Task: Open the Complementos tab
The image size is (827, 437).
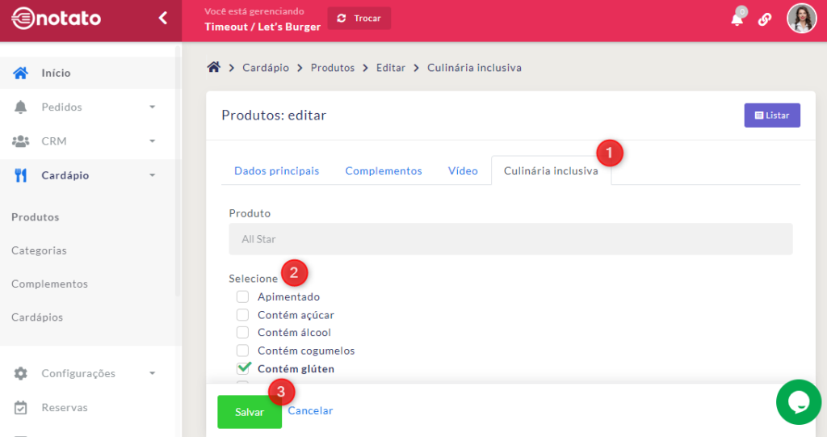Action: pyautogui.click(x=383, y=170)
